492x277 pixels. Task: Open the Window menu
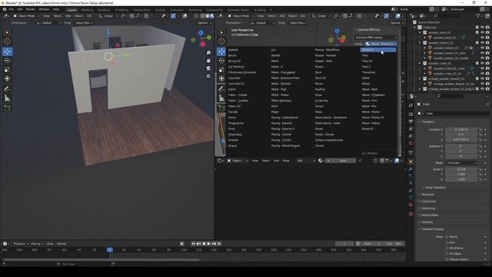click(44, 9)
